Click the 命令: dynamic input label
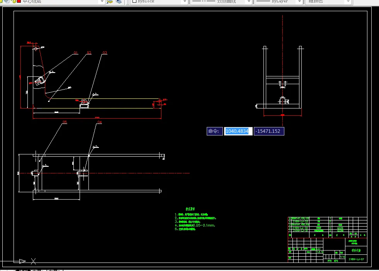Screen dimensions: 379x271 click(x=215, y=131)
